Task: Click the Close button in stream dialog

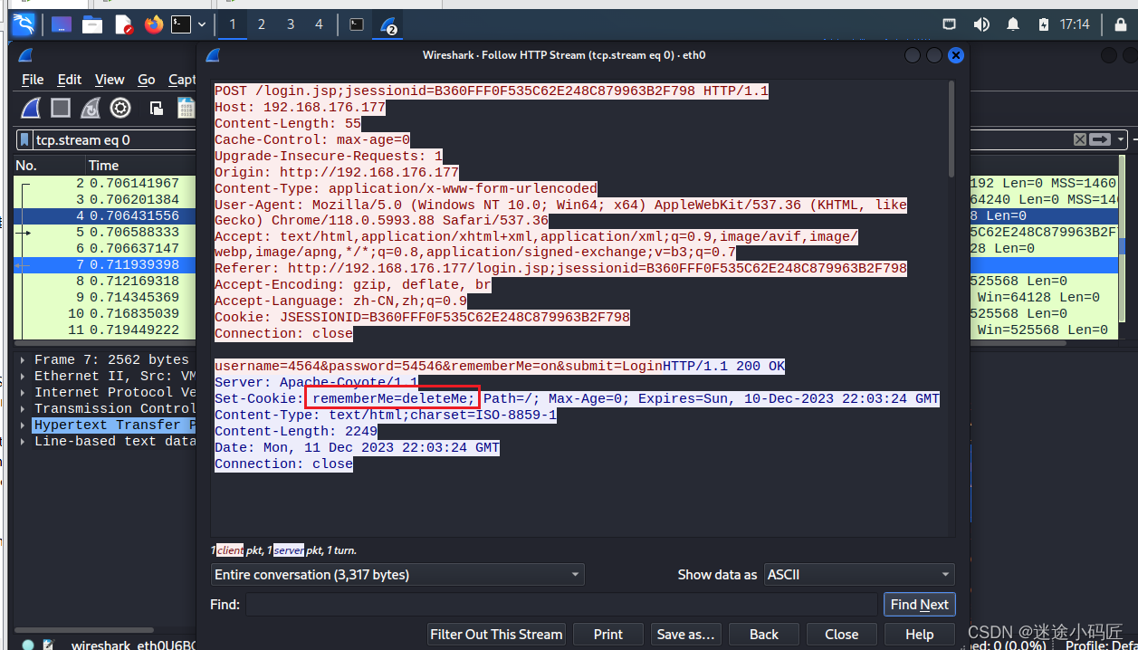Action: 842,634
